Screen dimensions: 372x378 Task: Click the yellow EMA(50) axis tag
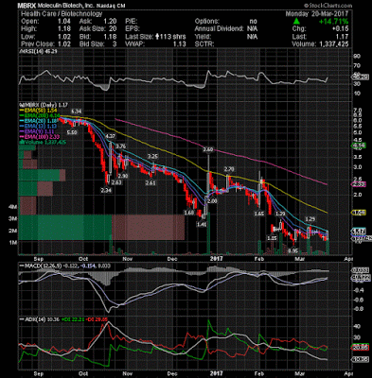[x=359, y=213]
